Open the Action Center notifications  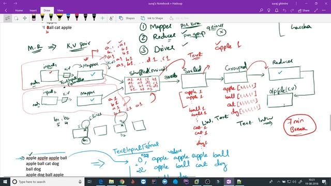[x=324, y=181]
